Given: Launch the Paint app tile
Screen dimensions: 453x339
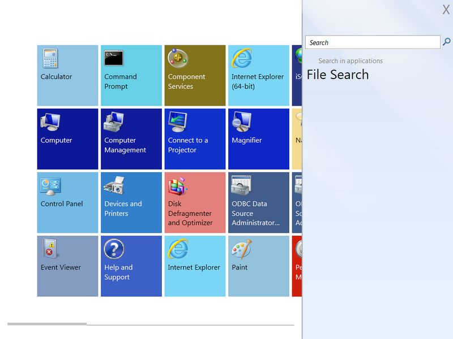Looking at the screenshot, I should coord(258,266).
